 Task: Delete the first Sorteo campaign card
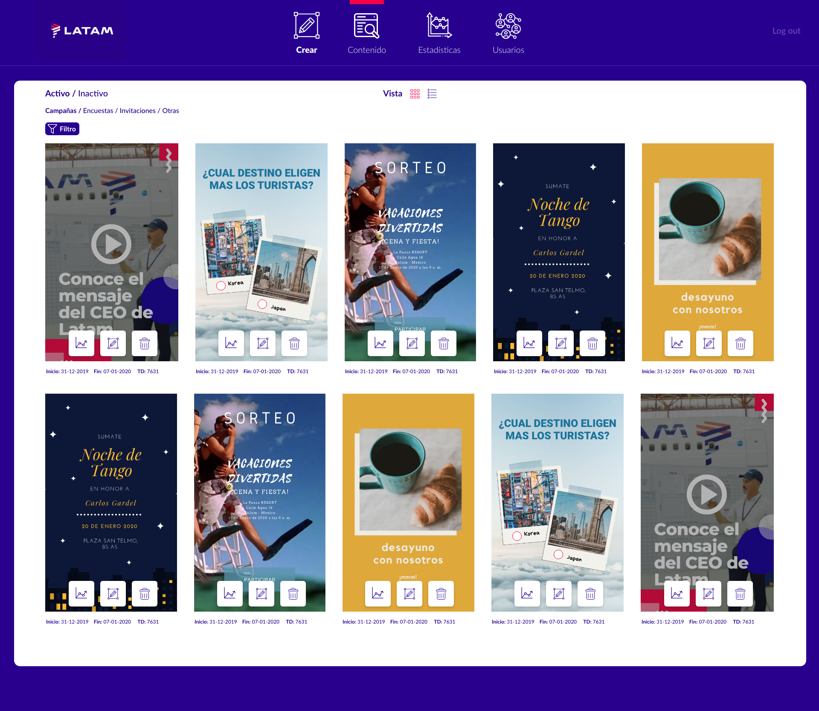(x=443, y=343)
